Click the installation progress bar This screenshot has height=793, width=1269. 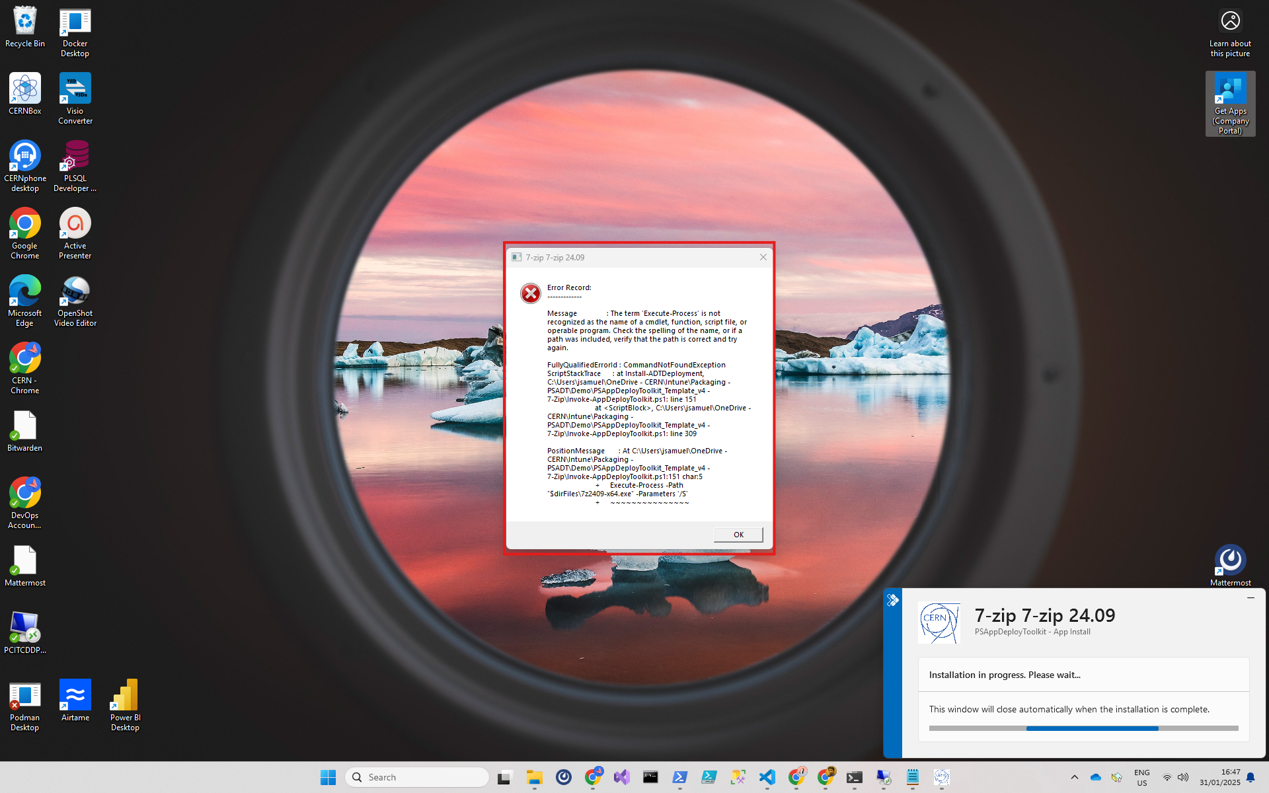pos(1083,728)
